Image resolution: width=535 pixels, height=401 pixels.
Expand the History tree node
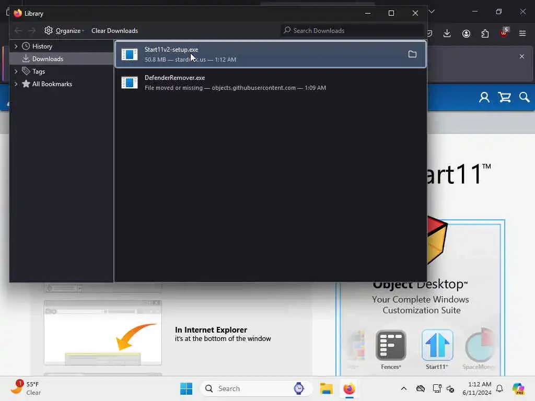(16, 46)
